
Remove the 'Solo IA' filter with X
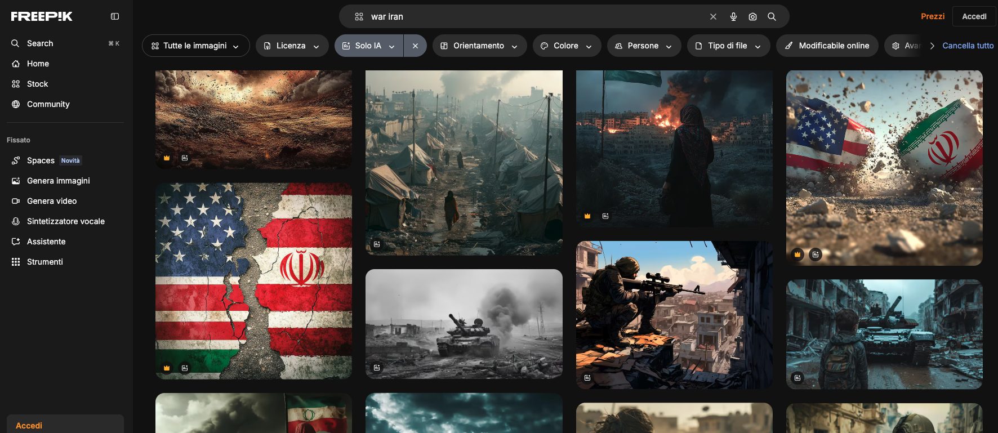pyautogui.click(x=415, y=46)
